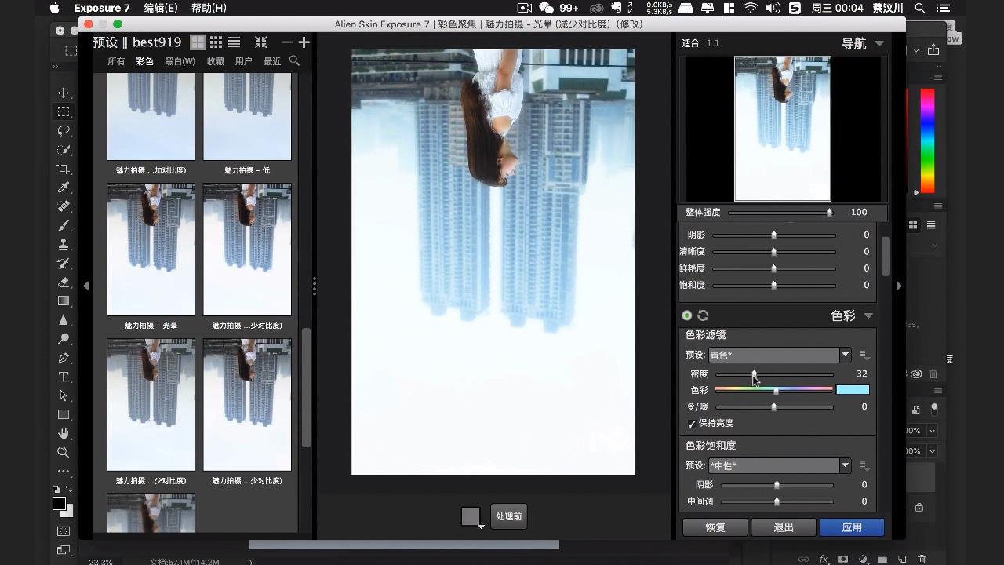Collapse right adjustments panel arrow

899,286
